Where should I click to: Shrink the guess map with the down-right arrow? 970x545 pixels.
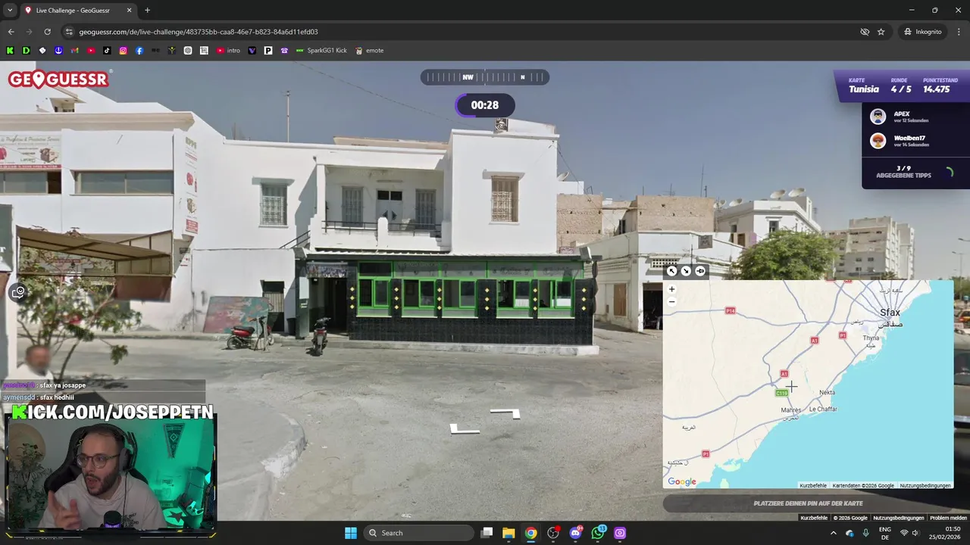(686, 271)
